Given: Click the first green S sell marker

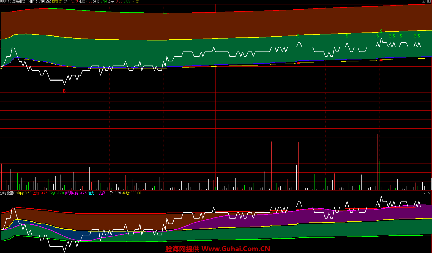Looking at the screenshot, I should click(x=298, y=36).
